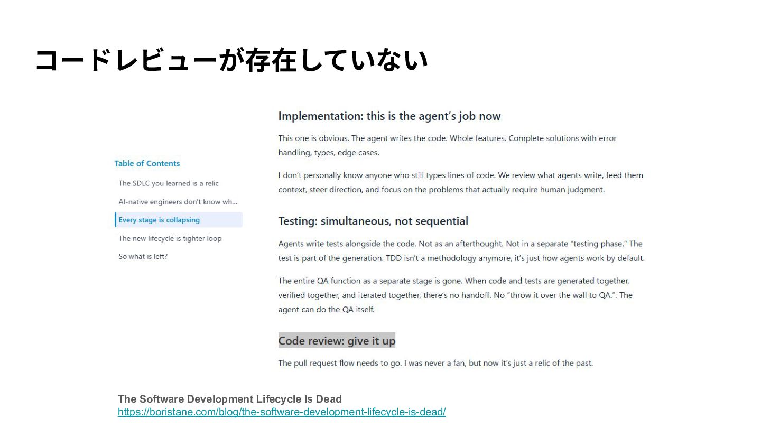This screenshot has width=761, height=428.
Task: Open 'The new lifecycle is tighter loop' section
Action: pyautogui.click(x=170, y=238)
